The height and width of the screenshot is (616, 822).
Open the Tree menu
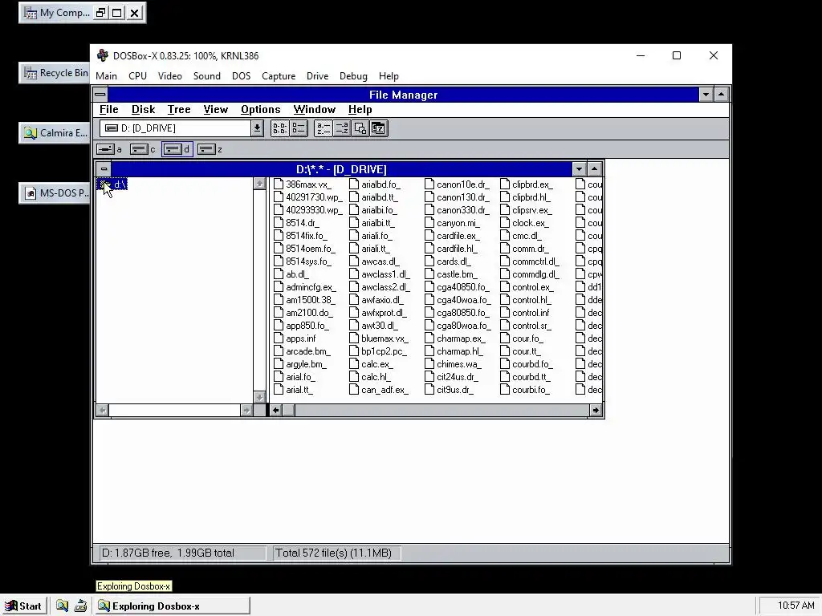[179, 109]
